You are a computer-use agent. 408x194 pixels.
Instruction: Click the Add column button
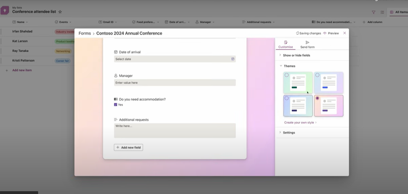(x=372, y=22)
